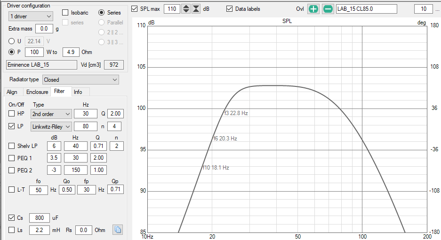Click the f10 18.1 Hz data label
The height and width of the screenshot is (240, 441).
[216, 168]
